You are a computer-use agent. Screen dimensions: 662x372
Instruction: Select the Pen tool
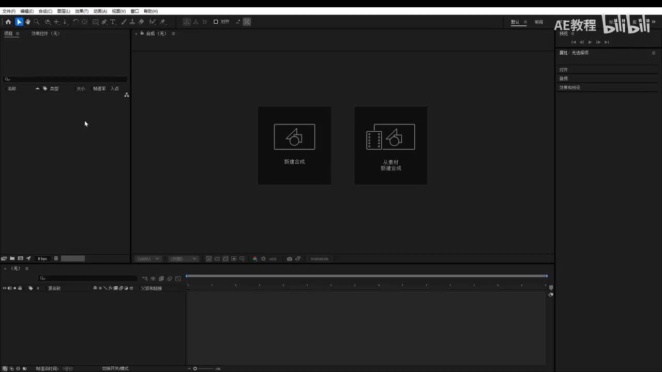[x=104, y=22]
